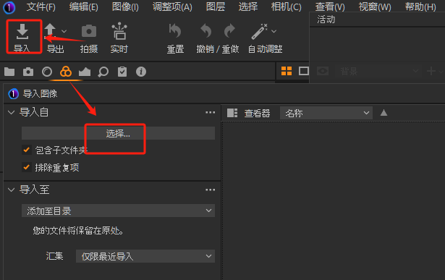Open the Metadata info tool tab
The height and width of the screenshot is (280, 445).
point(141,72)
